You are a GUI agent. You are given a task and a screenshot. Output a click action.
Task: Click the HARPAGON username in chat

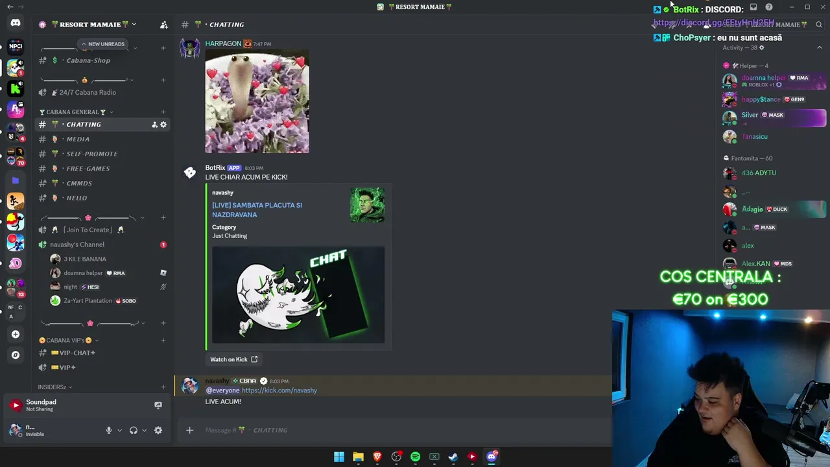tap(223, 43)
